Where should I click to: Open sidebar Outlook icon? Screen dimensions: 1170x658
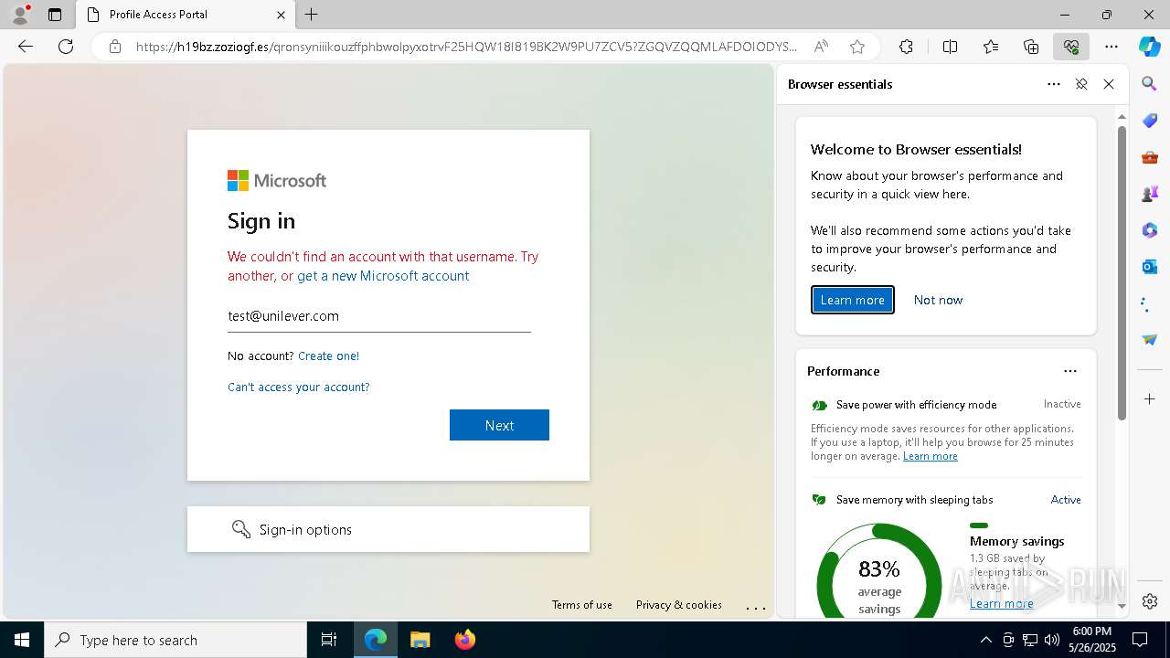[x=1150, y=267]
